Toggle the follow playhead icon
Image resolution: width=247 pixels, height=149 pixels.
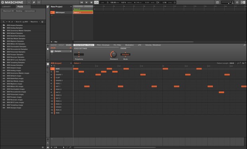(x=157, y=2)
